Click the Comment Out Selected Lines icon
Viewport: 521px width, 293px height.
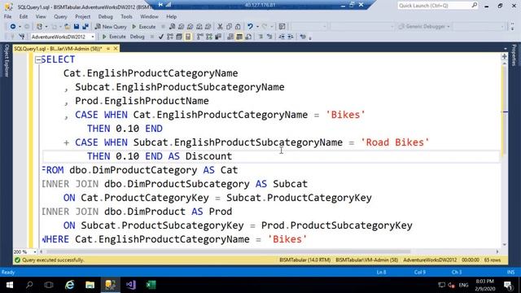coord(260,37)
